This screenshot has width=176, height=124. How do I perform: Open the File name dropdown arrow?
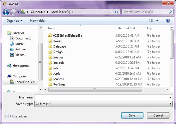(x=170, y=97)
